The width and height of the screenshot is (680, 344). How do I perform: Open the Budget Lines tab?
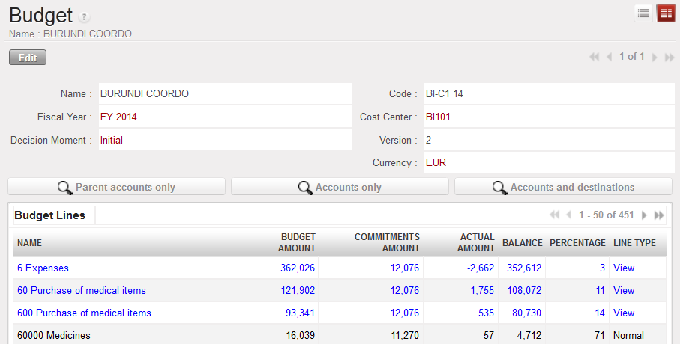(50, 215)
